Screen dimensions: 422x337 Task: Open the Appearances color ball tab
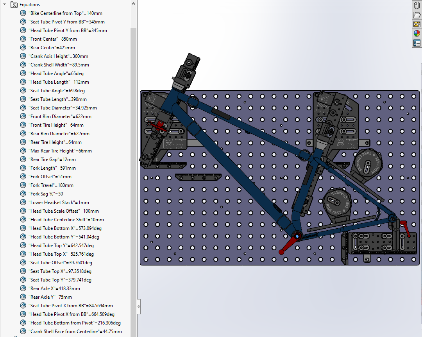(x=417, y=34)
